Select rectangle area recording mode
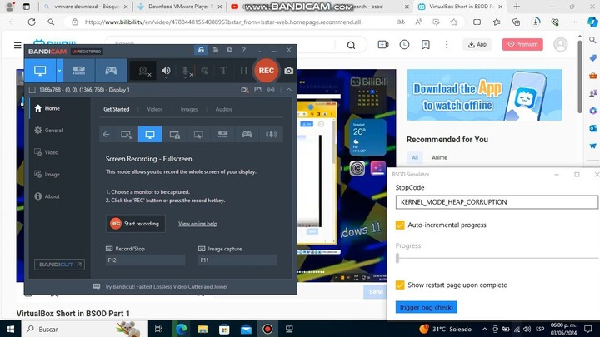The height and width of the screenshot is (337, 600). click(126, 135)
